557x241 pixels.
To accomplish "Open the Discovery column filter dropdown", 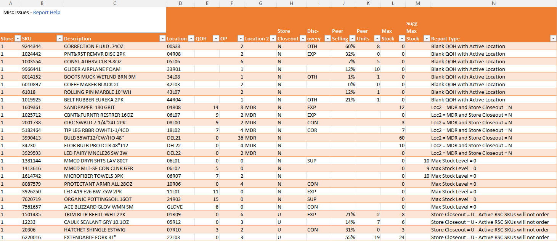I will (x=327, y=39).
